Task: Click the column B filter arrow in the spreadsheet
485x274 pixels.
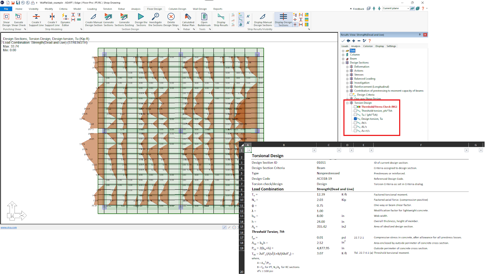Action: click(314, 150)
